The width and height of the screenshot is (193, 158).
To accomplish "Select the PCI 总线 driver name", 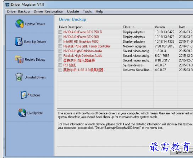I will pyautogui.click(x=70, y=65).
